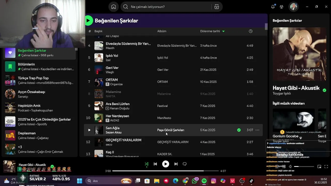
Task: Click play button in the player bar
Action: (165, 164)
